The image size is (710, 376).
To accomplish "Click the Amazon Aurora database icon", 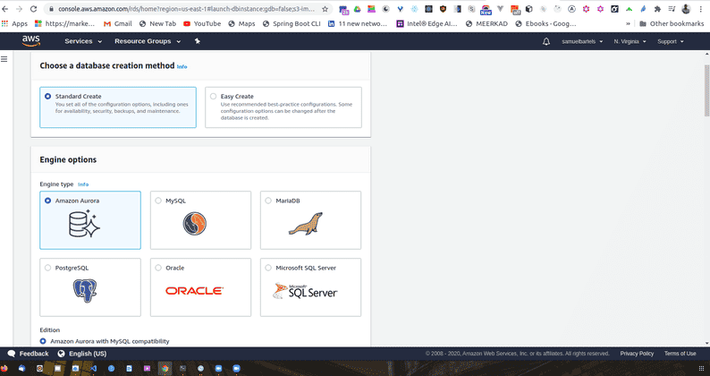I will point(84,224).
